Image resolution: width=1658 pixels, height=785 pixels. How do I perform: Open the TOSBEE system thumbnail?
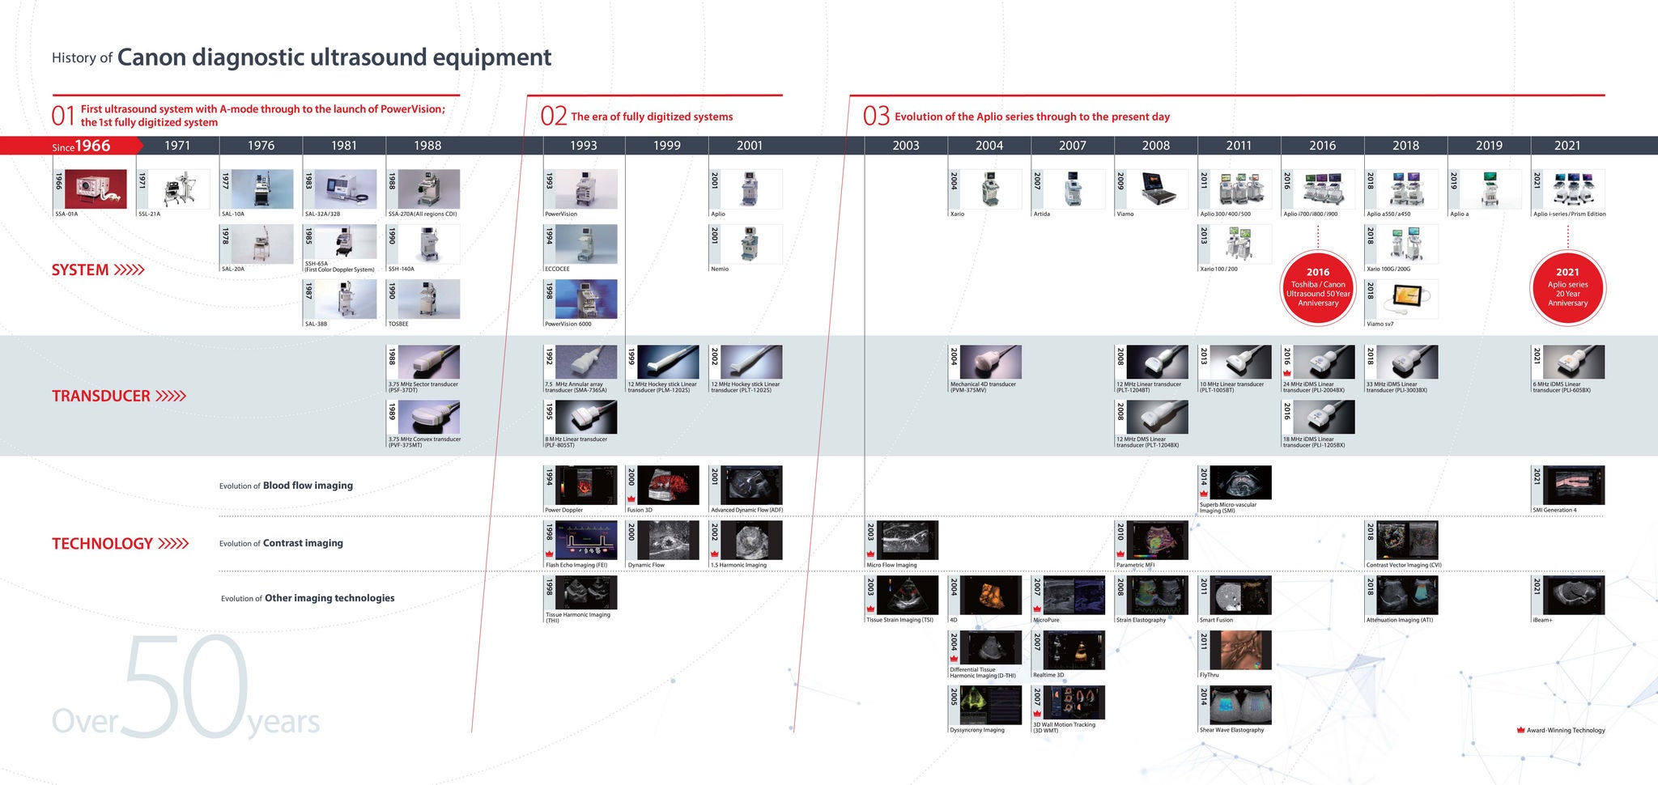tap(429, 299)
